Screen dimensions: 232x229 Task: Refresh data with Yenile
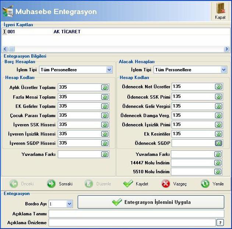pyautogui.click(x=212, y=184)
